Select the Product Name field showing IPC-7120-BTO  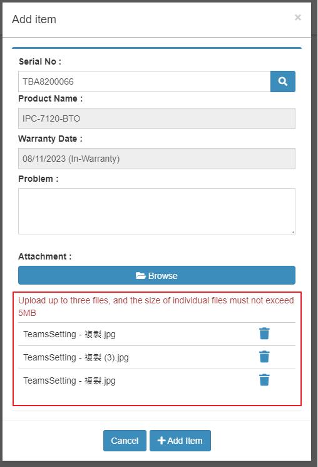pyautogui.click(x=156, y=118)
